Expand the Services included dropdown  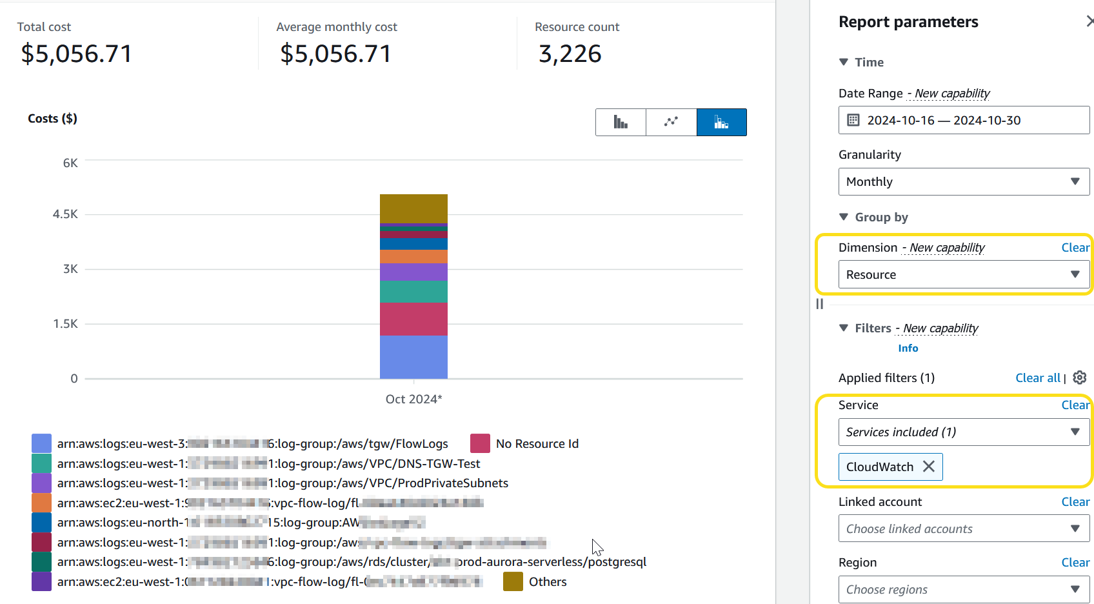tap(962, 432)
